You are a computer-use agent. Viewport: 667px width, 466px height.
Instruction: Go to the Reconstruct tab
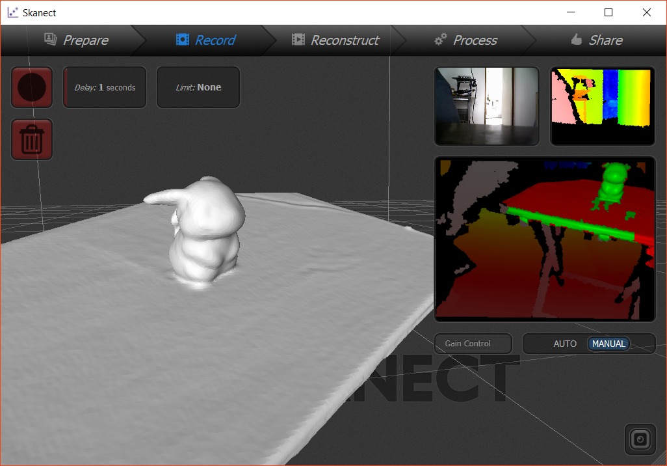(x=335, y=40)
